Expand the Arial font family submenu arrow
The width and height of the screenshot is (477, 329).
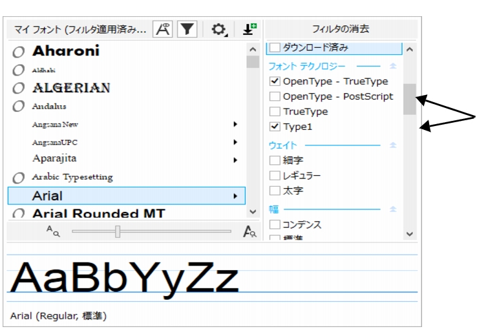tap(235, 195)
